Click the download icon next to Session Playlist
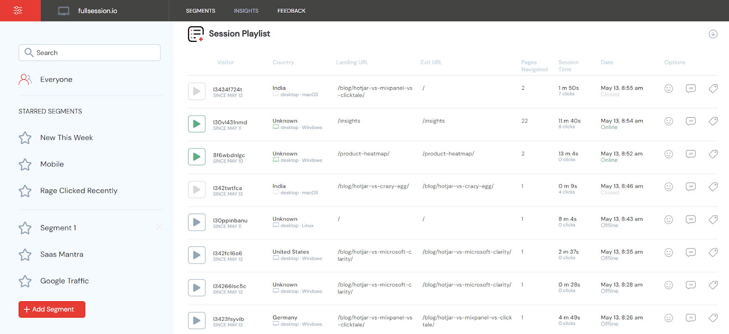 point(713,34)
